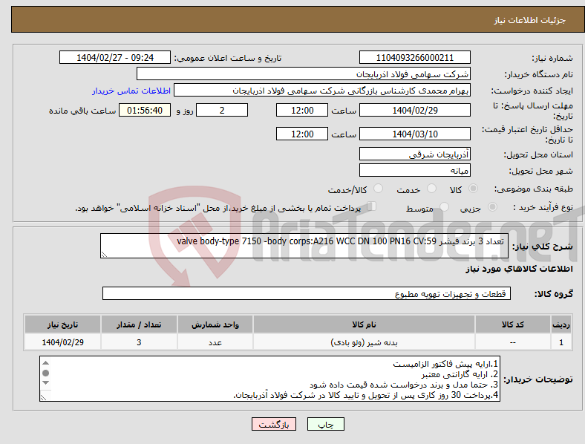This screenshot has width=585, height=444.
Task: Click the response deadline date 1404/02/29 field
Action: pyautogui.click(x=414, y=110)
